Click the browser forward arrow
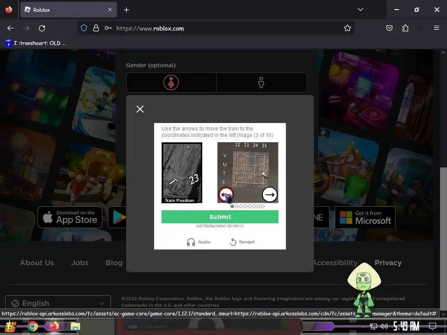 pyautogui.click(x=26, y=28)
